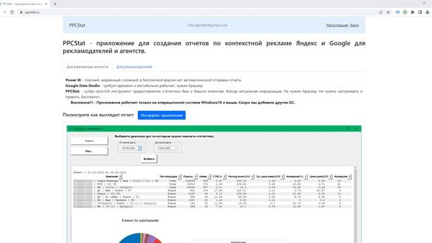This screenshot has width=432, height=243.
Task: Click the Выбрать button in report
Action: [149, 159]
